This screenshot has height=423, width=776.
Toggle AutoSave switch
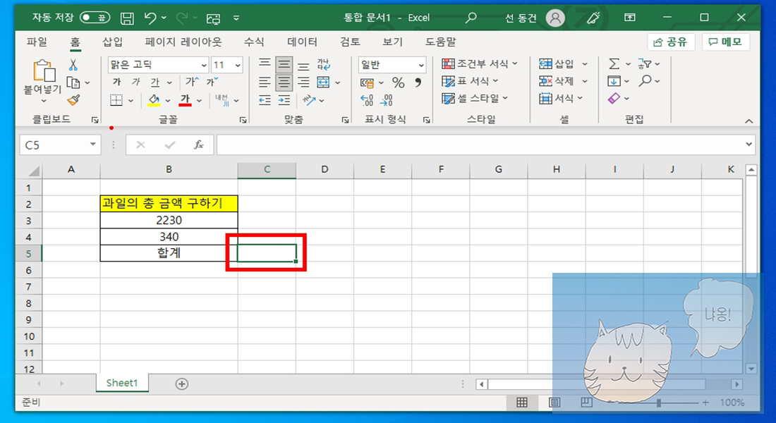coord(95,18)
